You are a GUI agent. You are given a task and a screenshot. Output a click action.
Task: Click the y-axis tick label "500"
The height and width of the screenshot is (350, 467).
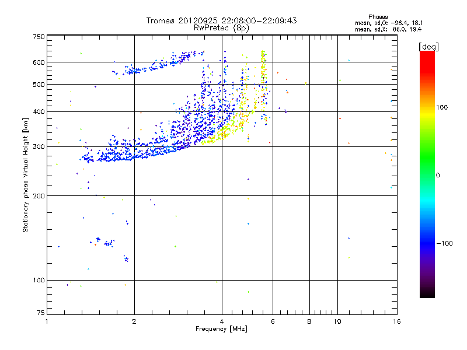[x=39, y=85]
